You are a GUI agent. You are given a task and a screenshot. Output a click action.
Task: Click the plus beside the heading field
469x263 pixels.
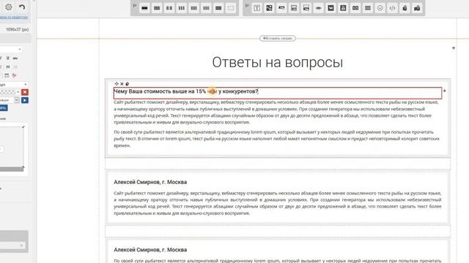coord(445,91)
